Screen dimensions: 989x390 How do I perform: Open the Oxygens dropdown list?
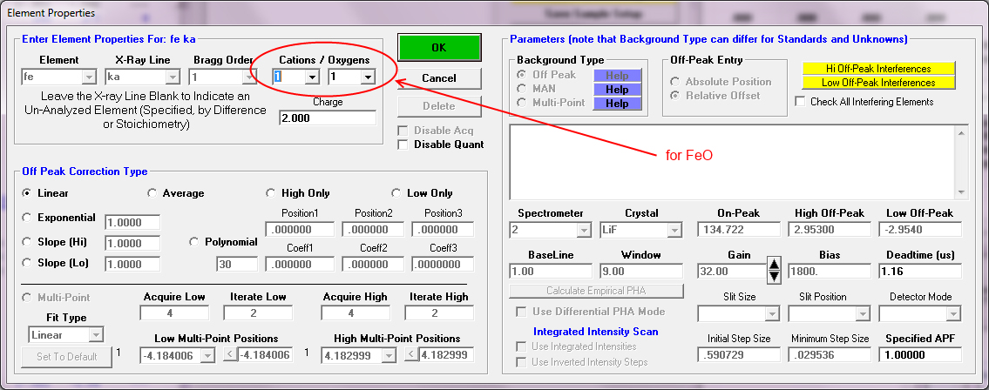pyautogui.click(x=367, y=77)
